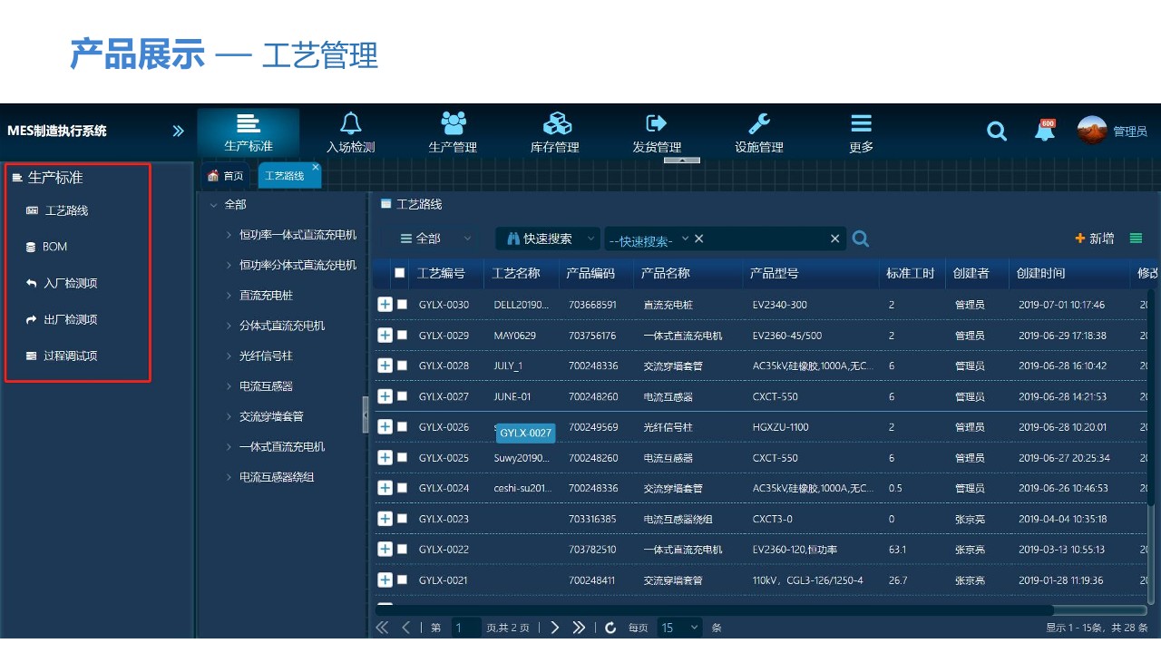Select 更多 in the top navigation
Screen dimensions: 1161x653
coord(860,131)
